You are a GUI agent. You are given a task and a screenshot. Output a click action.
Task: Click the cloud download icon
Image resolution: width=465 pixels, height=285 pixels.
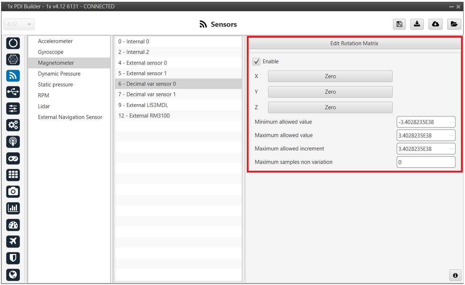(x=435, y=24)
